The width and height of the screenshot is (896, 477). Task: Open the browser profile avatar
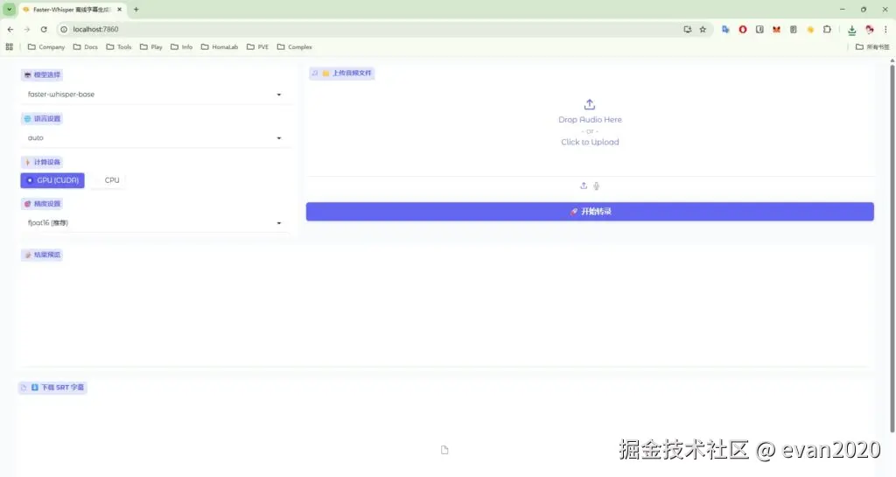[x=870, y=29]
